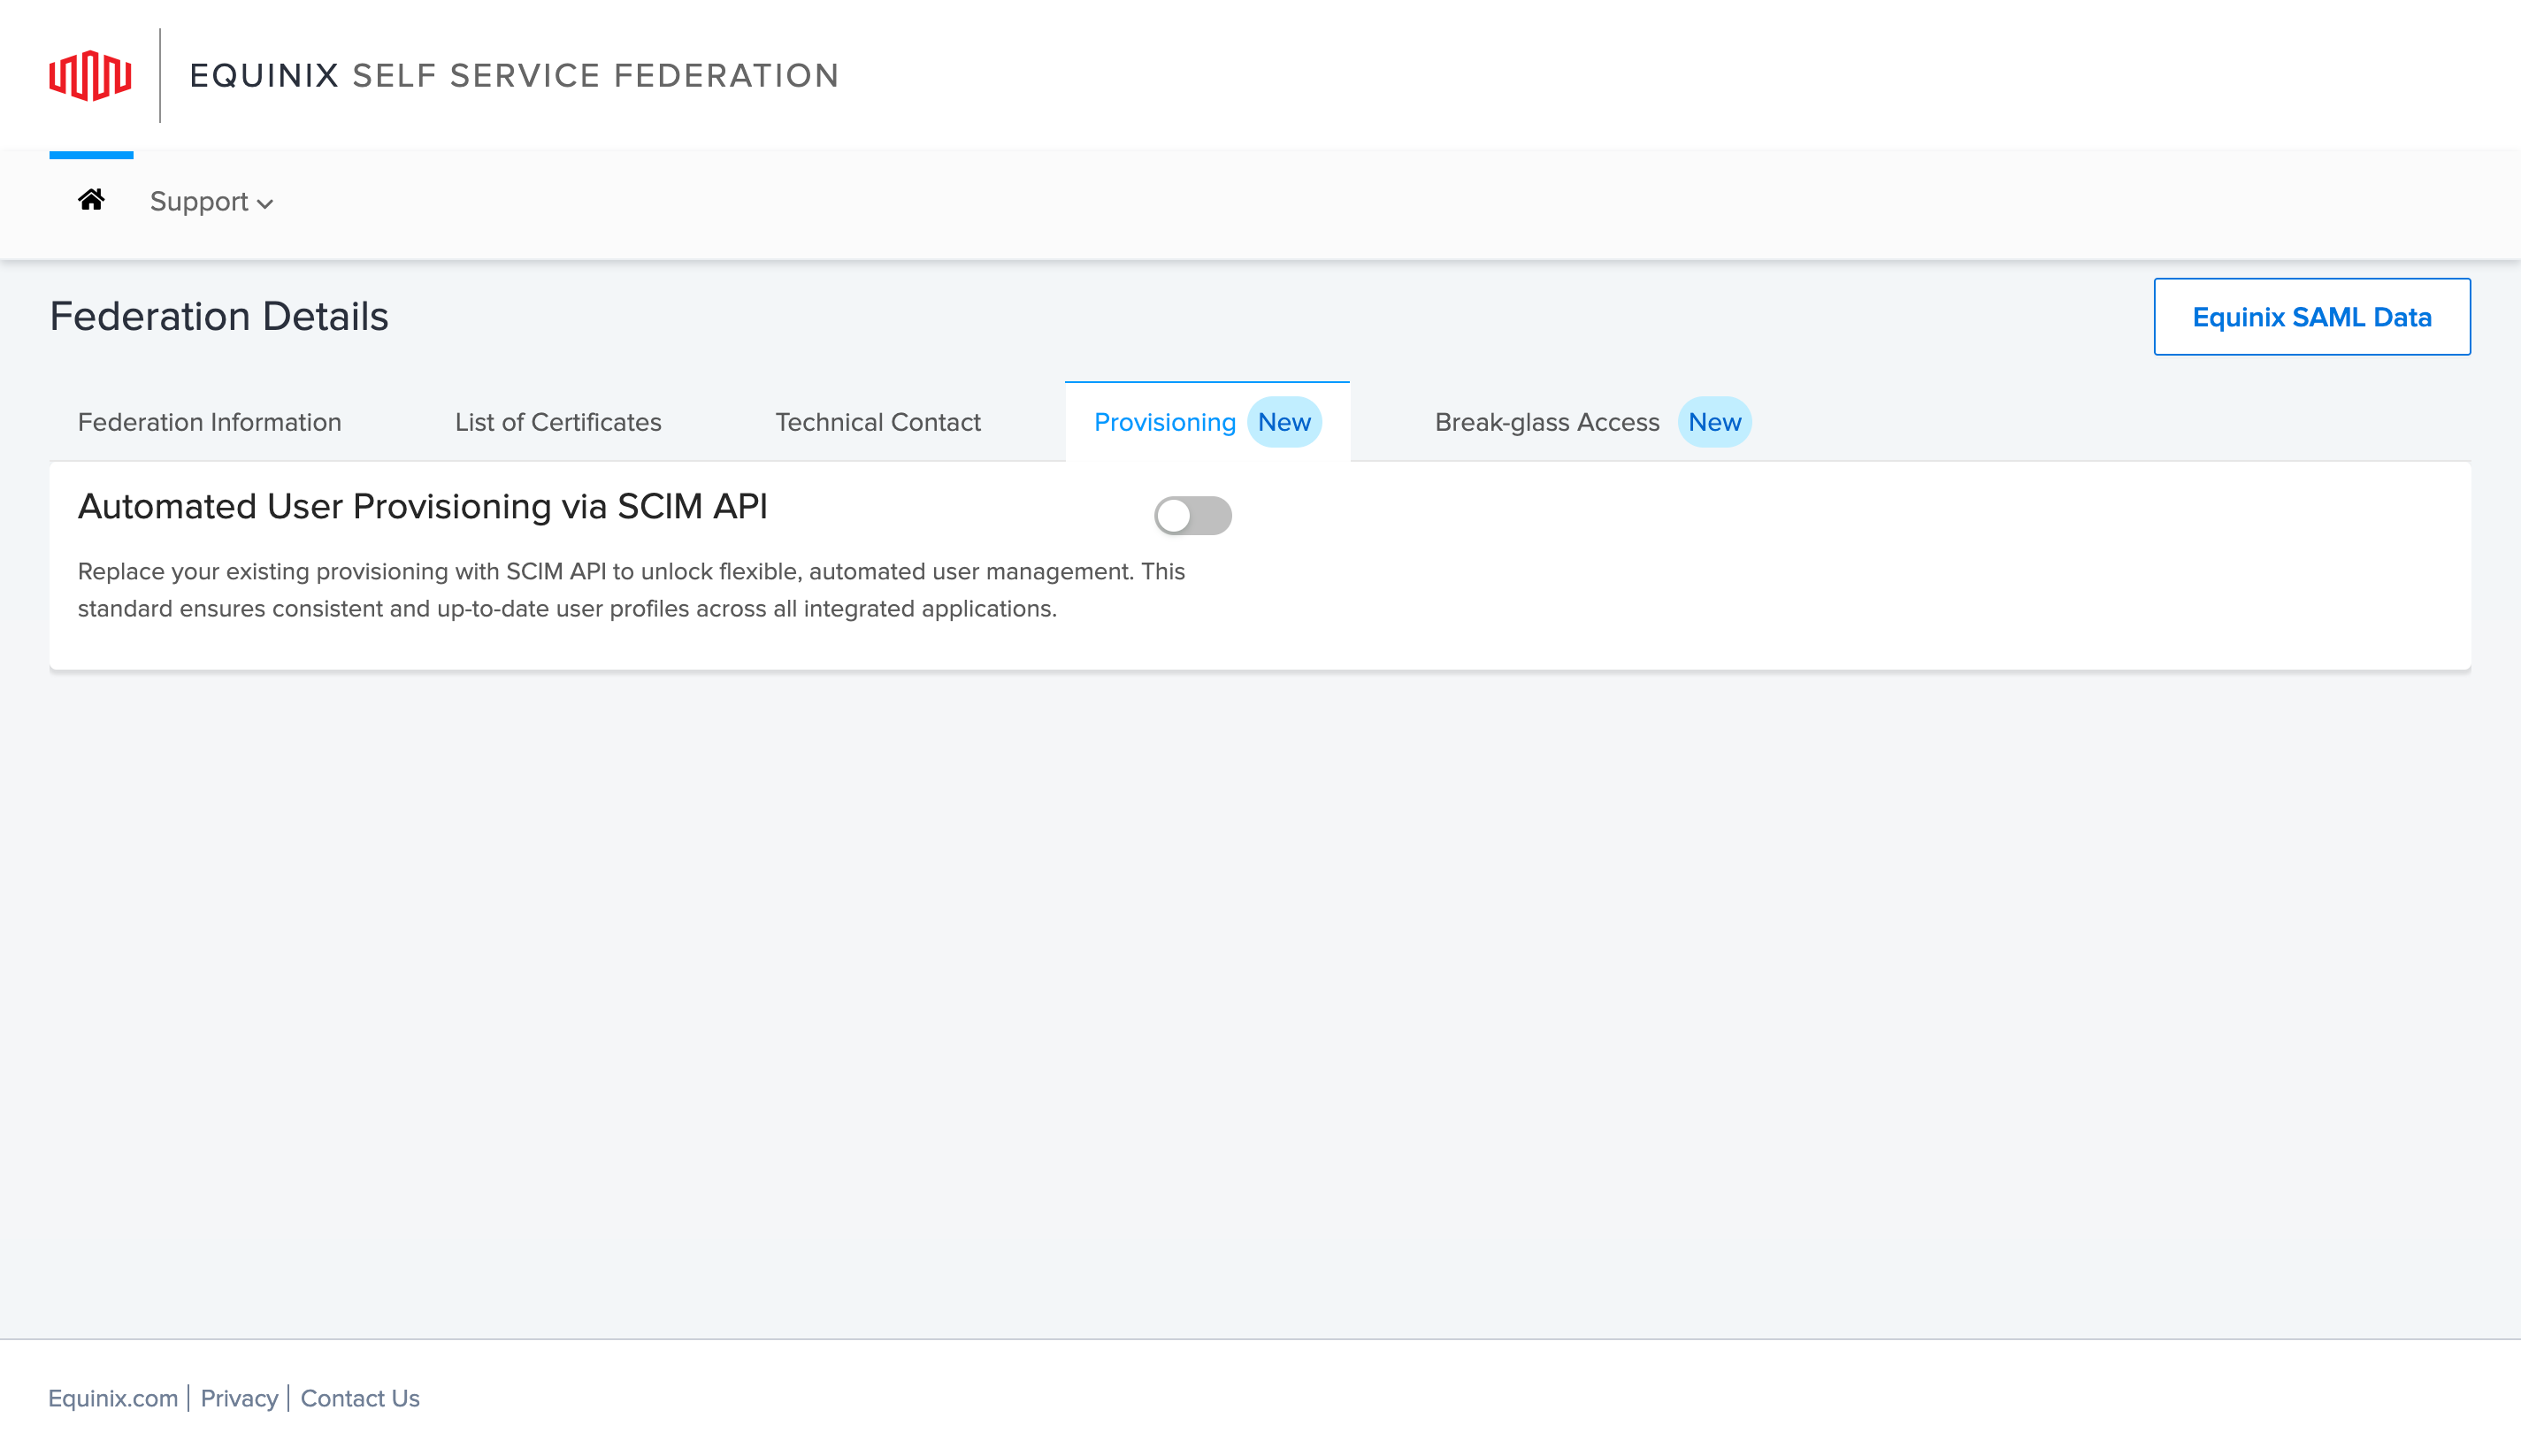Open Equinix SAML Data
2521x1456 pixels.
pos(2311,317)
